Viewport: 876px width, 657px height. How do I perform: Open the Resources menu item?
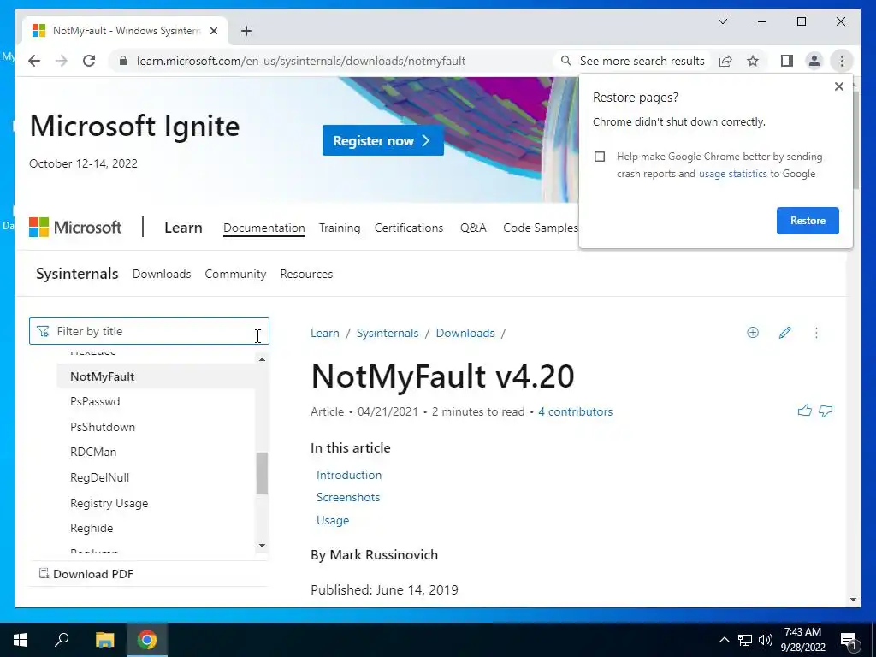[x=306, y=275]
